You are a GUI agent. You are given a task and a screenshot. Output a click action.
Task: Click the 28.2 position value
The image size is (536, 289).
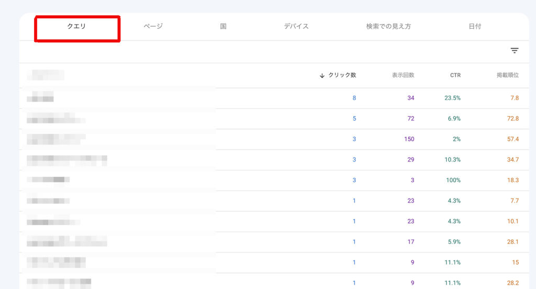coord(513,283)
